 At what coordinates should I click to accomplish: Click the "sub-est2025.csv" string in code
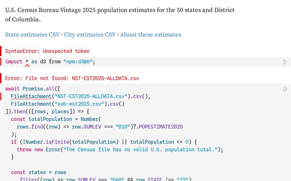pos(79,104)
